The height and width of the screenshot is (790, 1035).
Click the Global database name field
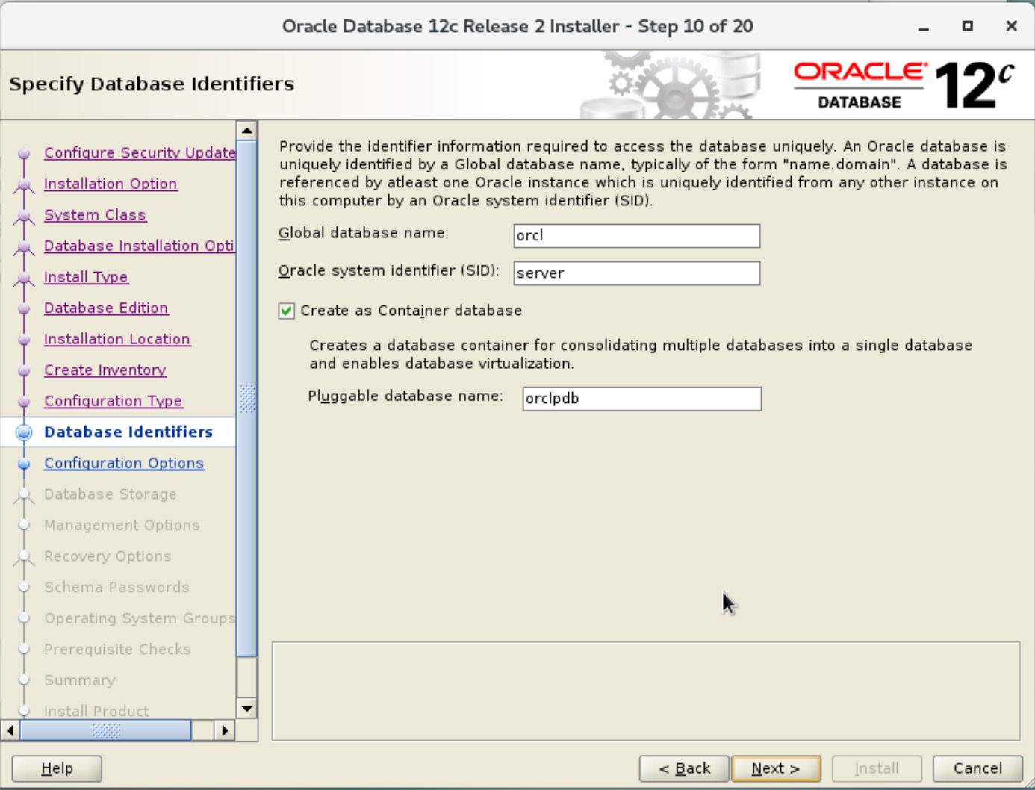(637, 236)
